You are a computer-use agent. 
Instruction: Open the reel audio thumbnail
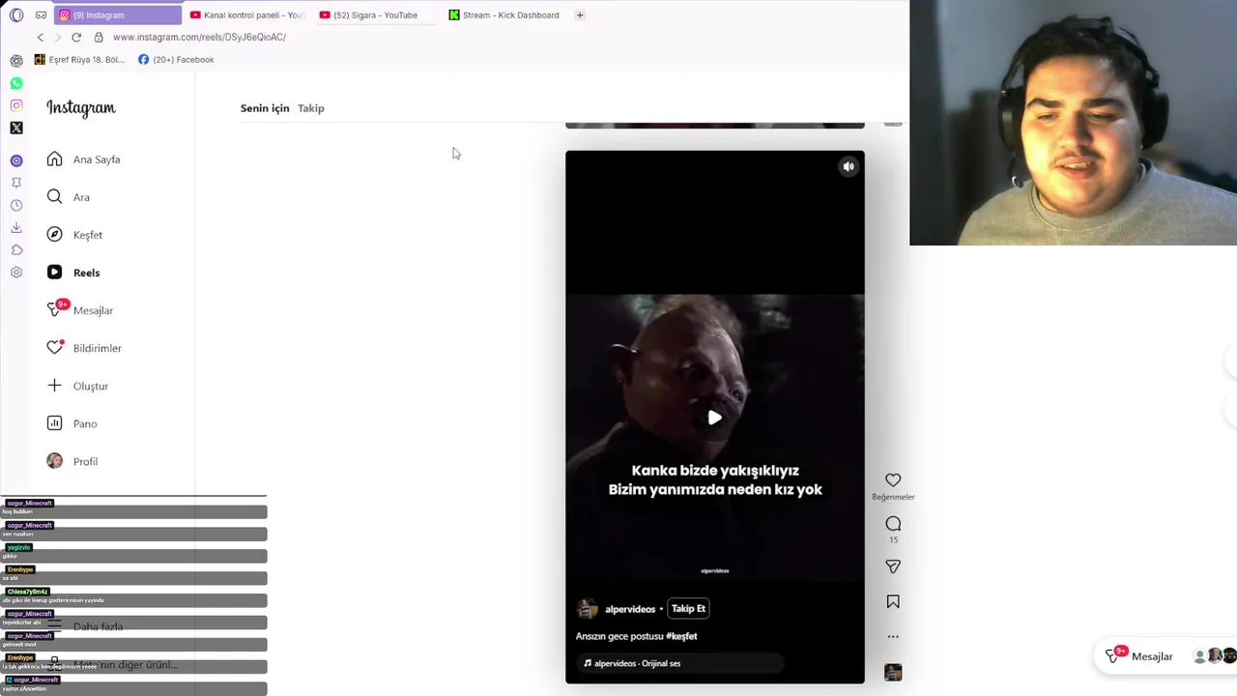tap(893, 673)
